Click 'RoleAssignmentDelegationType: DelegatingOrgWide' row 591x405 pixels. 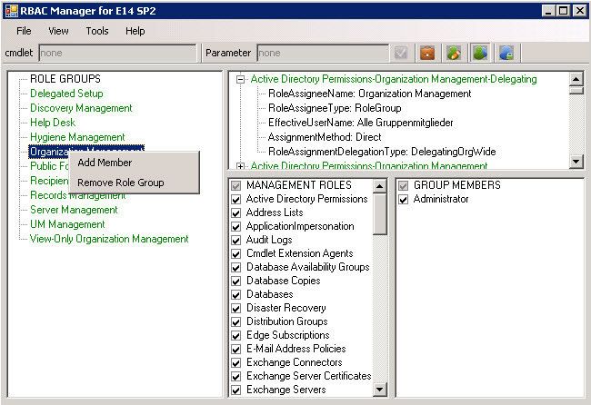pyautogui.click(x=382, y=152)
